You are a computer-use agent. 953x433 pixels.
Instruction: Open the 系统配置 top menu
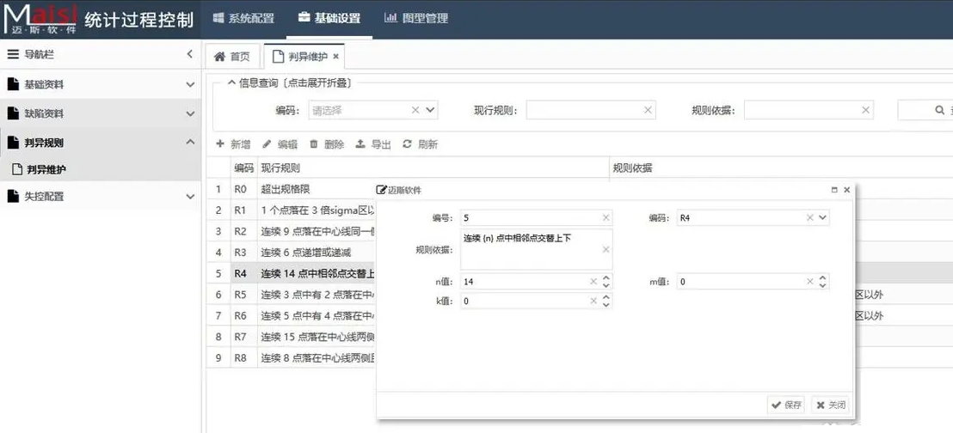tap(243, 18)
